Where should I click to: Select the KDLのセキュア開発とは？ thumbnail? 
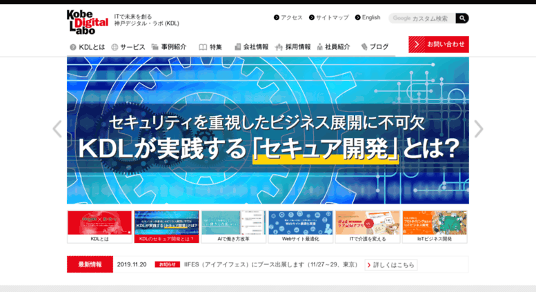tap(166, 226)
